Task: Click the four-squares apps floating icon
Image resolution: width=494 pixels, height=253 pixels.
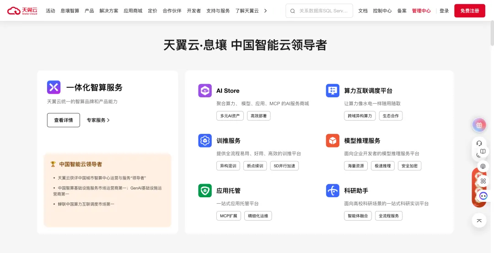Action: [483, 181]
